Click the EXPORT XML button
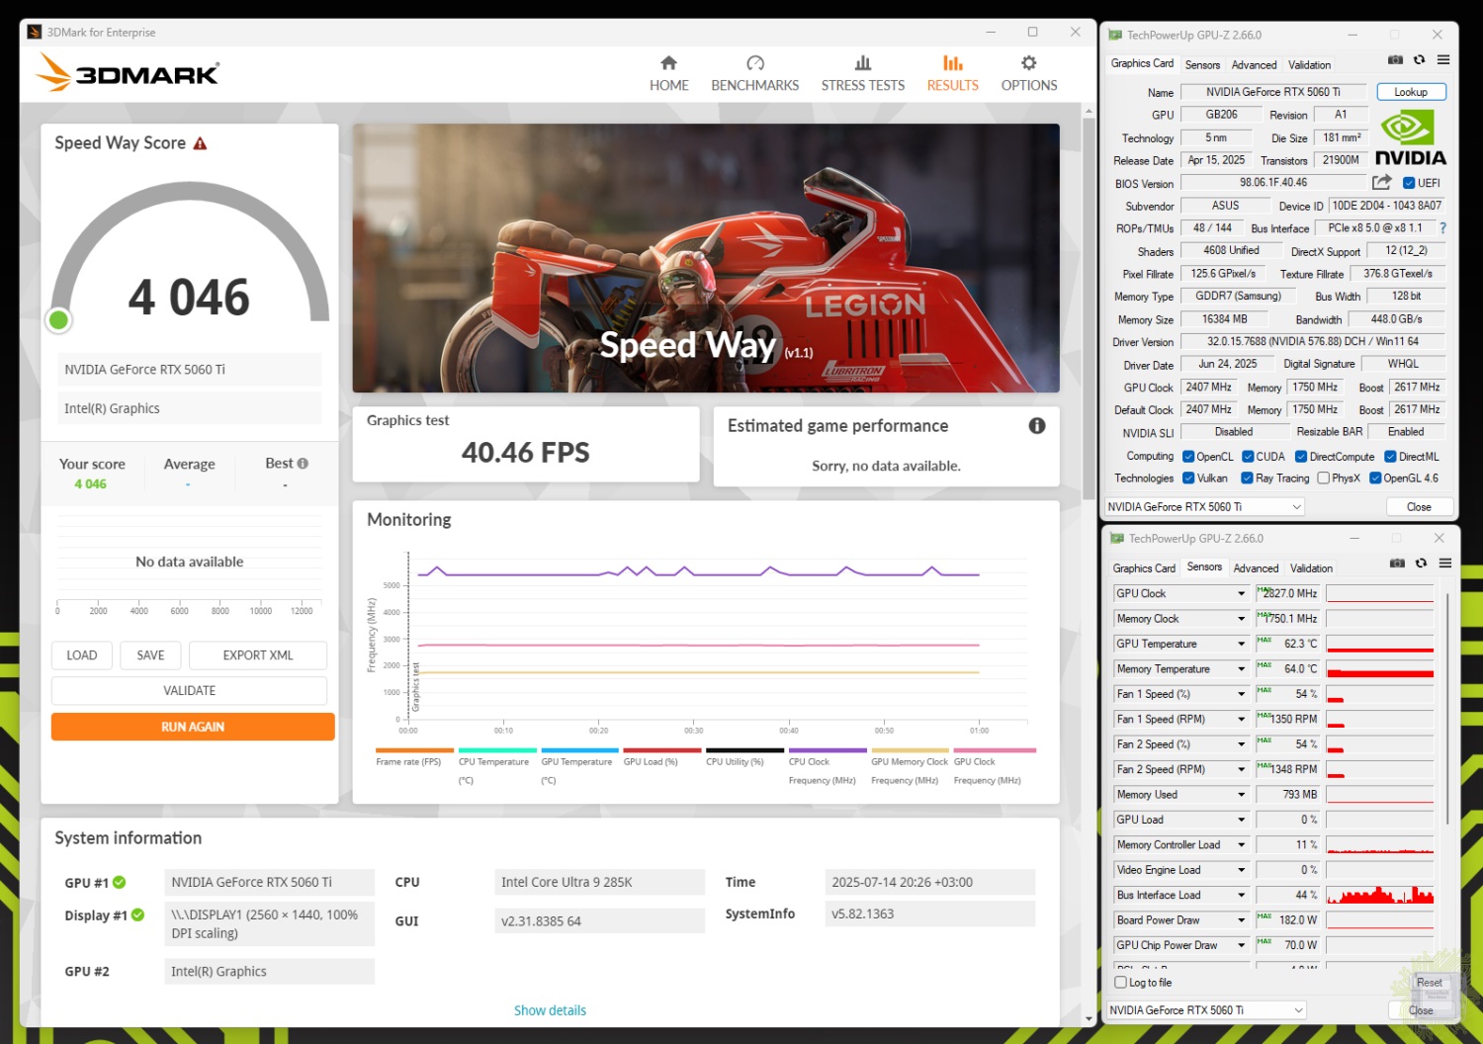Image resolution: width=1483 pixels, height=1044 pixels. tap(258, 655)
